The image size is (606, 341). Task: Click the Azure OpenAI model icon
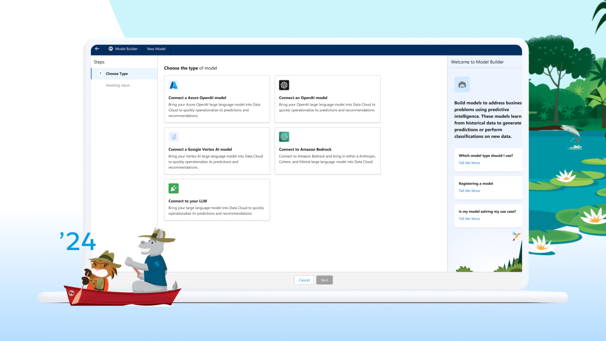coord(173,84)
